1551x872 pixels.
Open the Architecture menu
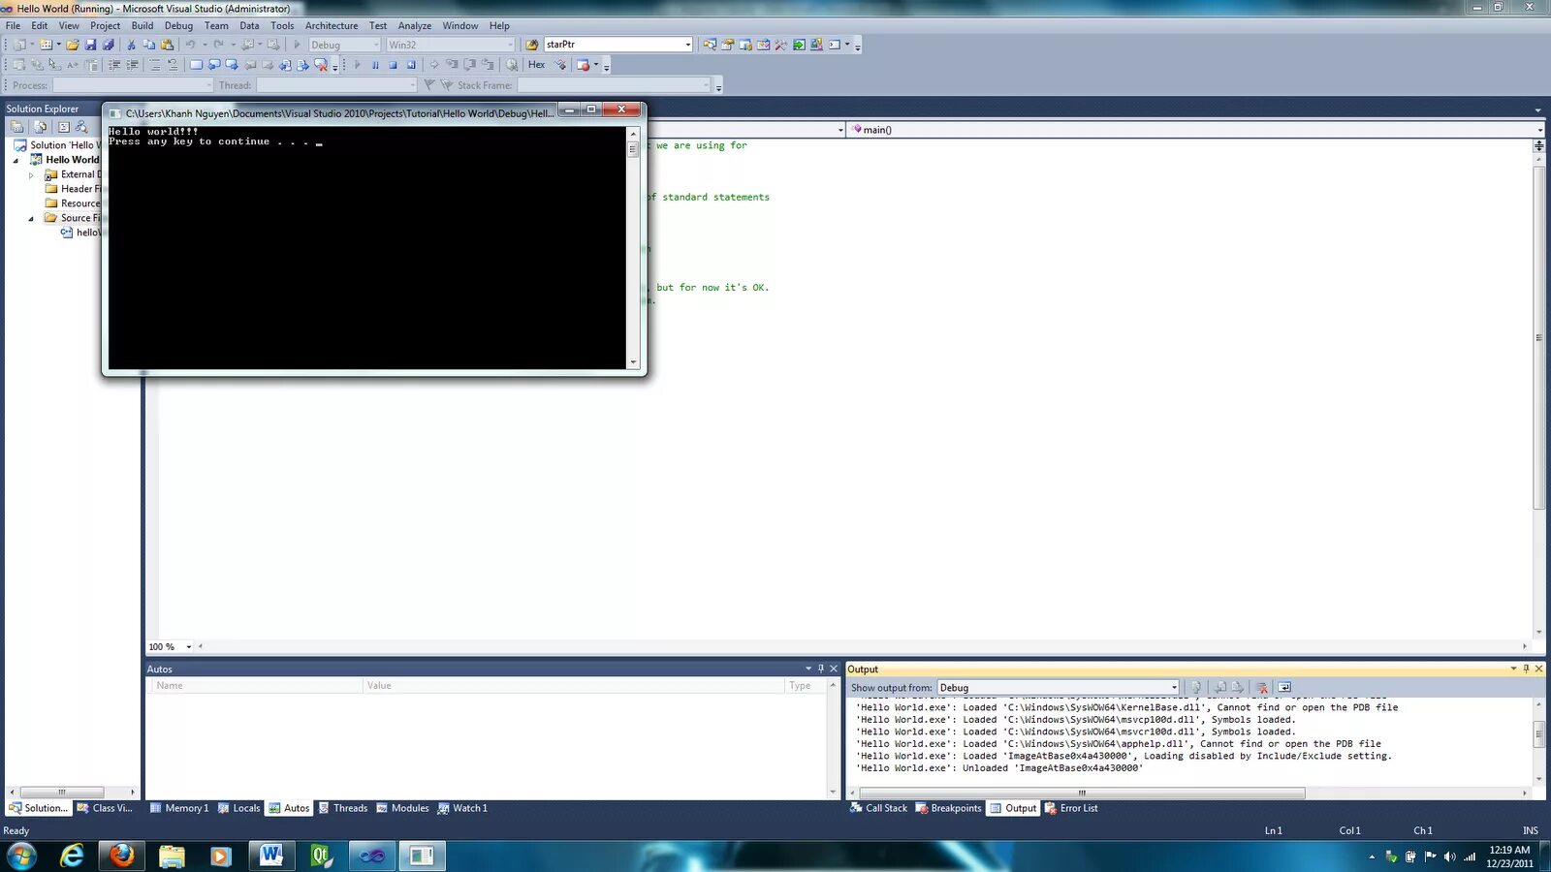click(332, 26)
